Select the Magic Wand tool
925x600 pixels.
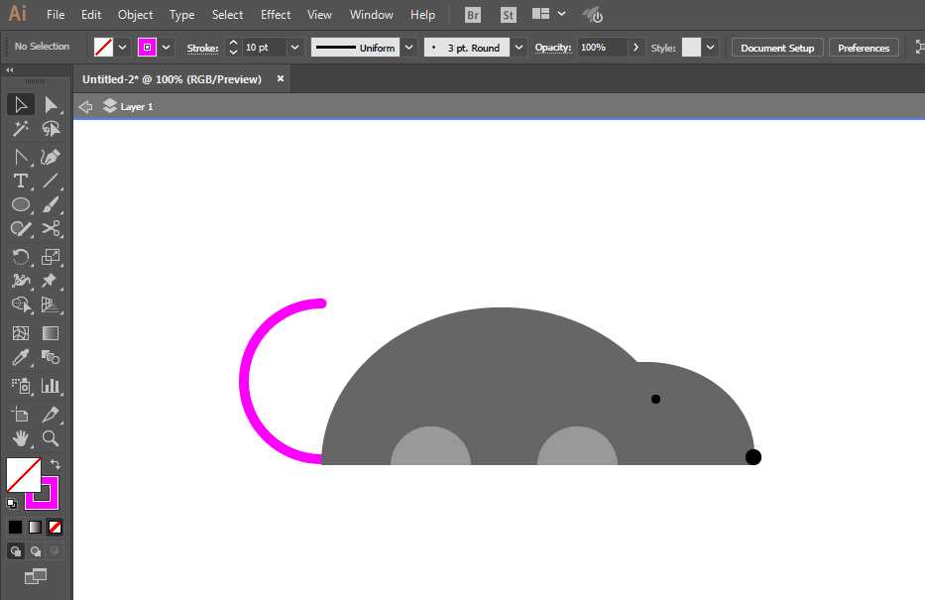coord(20,129)
